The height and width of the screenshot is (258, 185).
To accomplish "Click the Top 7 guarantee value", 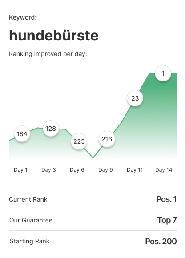I will point(167,220).
